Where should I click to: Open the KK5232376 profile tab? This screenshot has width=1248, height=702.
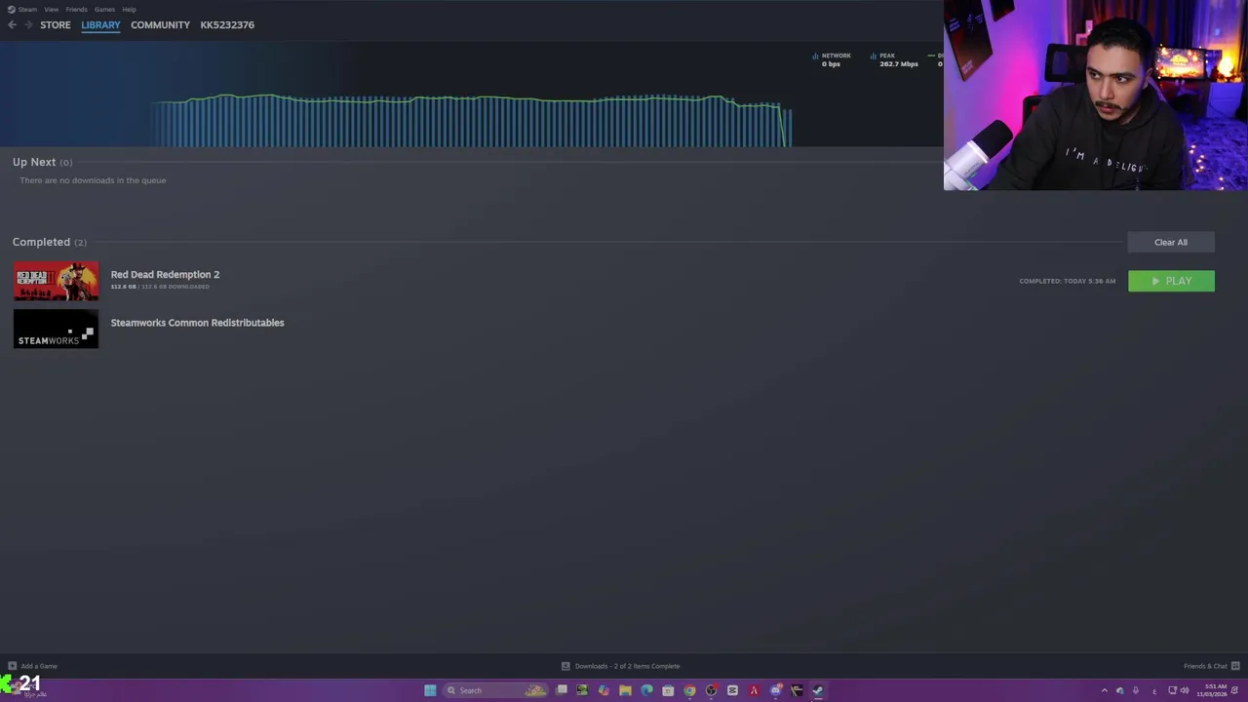click(227, 24)
